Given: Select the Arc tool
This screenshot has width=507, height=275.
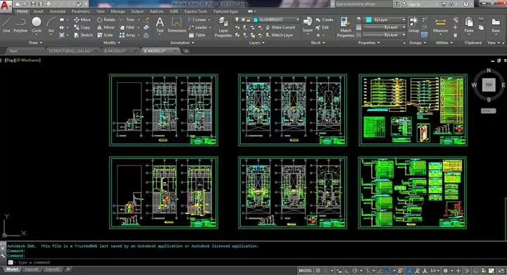Looking at the screenshot, I should pyautogui.click(x=51, y=25).
